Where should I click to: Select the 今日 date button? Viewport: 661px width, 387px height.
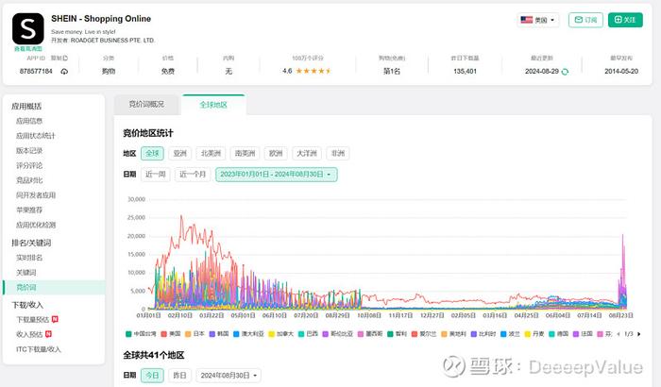point(152,375)
